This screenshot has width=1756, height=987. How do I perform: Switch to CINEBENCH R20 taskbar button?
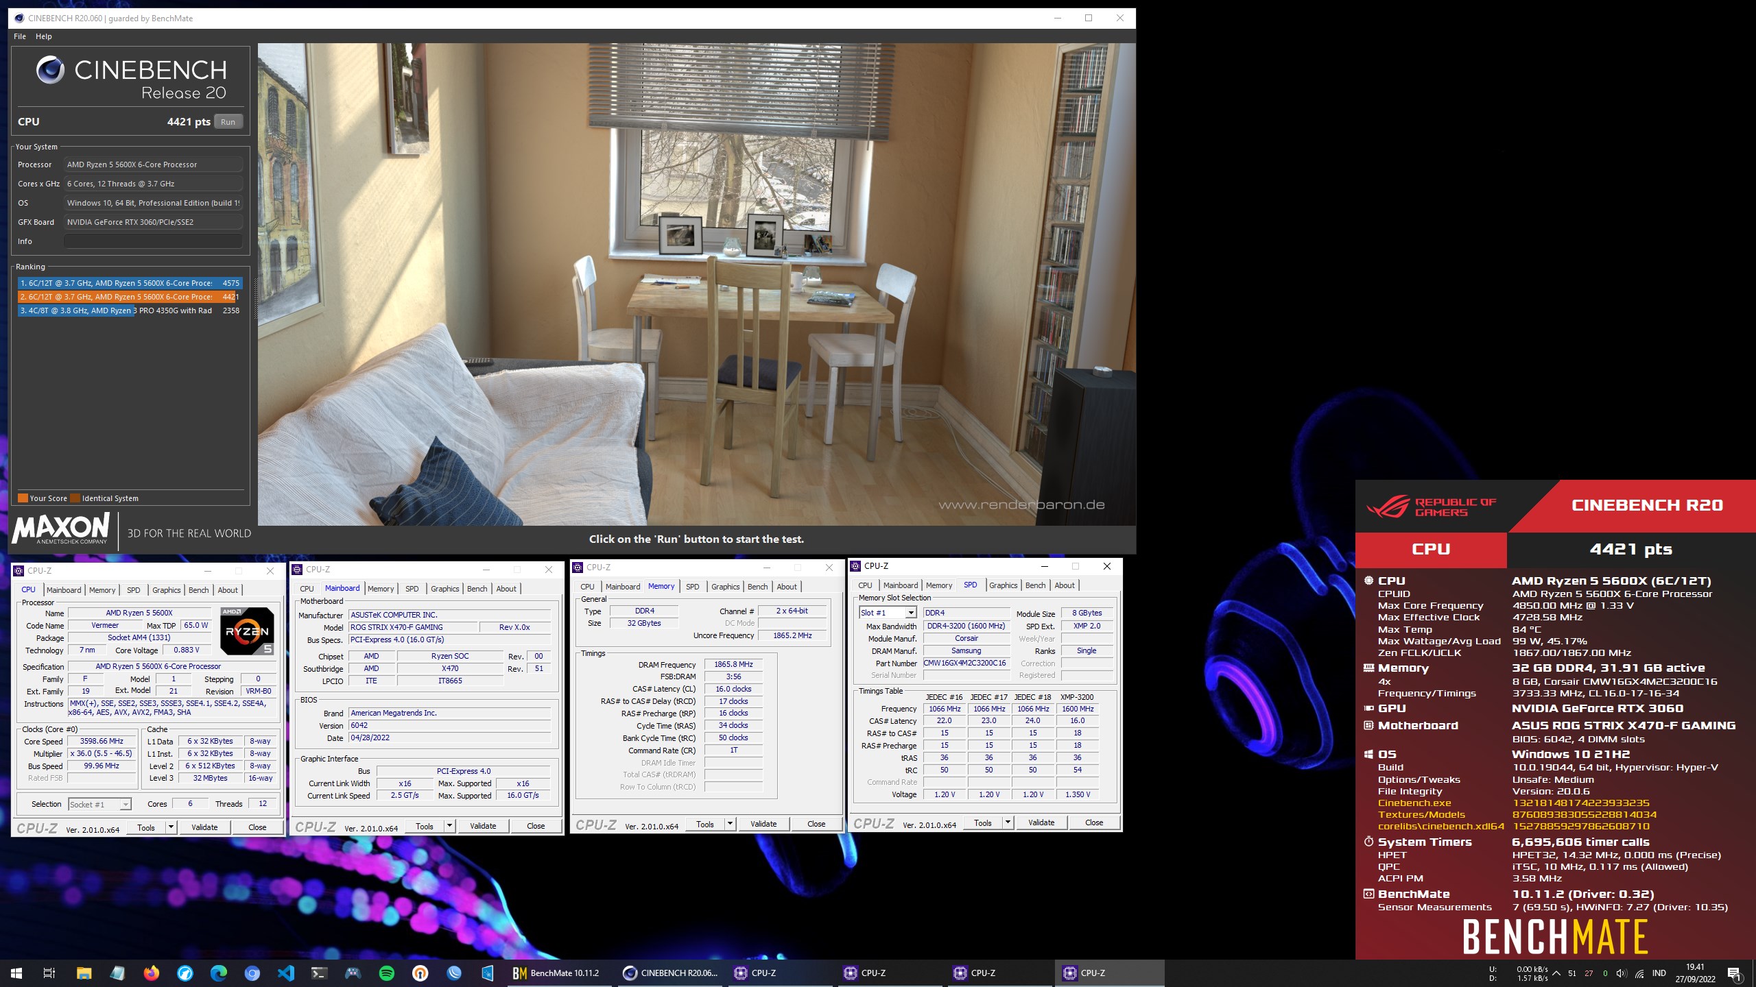pyautogui.click(x=670, y=973)
